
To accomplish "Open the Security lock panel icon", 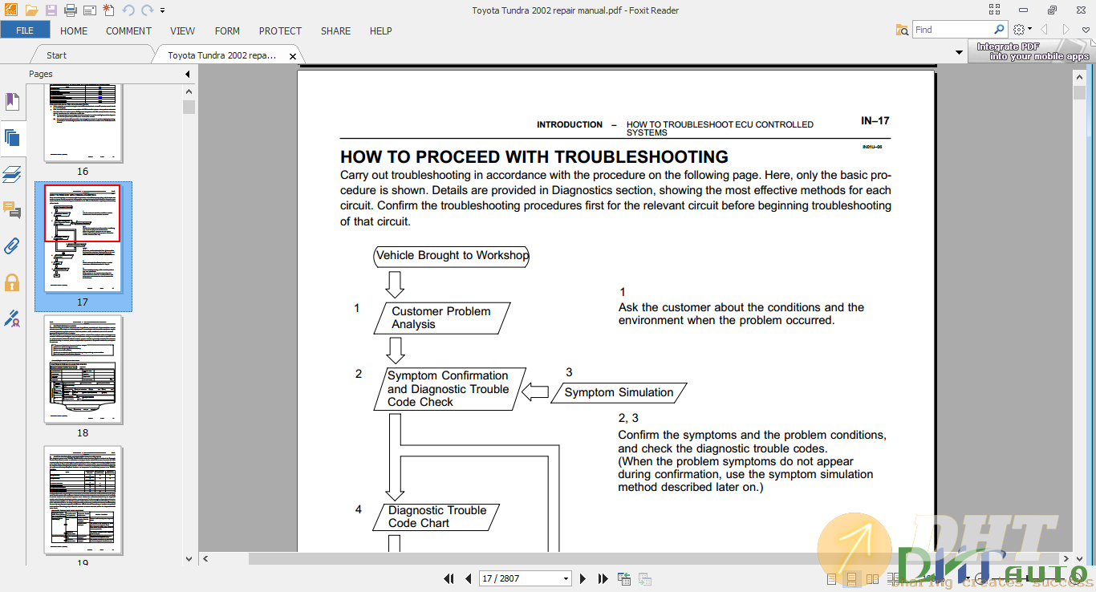I will tap(12, 282).
